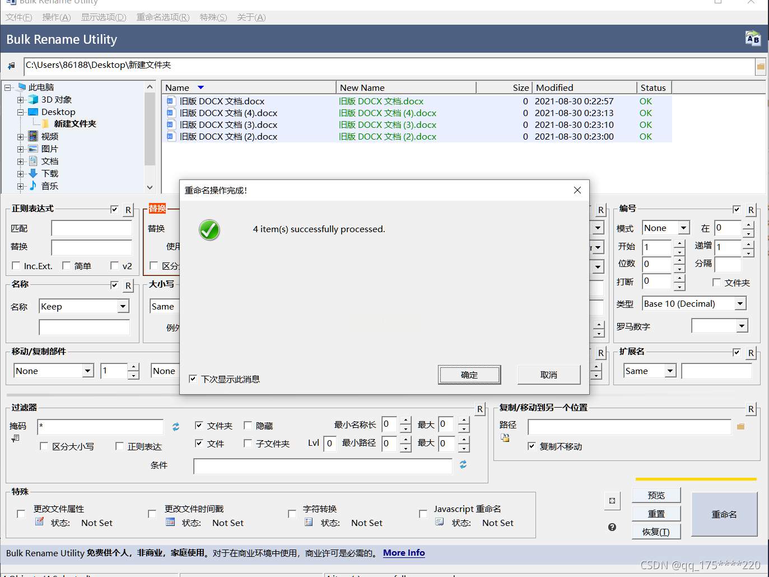Enable the 子文件夹 filter checkbox
Screen dimensions: 769x577
click(x=248, y=444)
